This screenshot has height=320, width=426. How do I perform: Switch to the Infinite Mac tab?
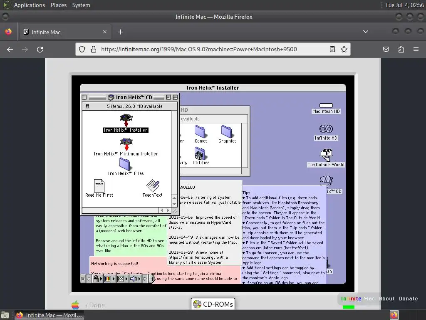click(x=65, y=32)
